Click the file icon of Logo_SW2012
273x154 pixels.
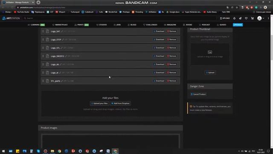pos(47,56)
